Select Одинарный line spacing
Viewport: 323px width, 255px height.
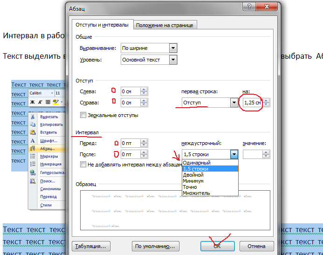210,163
